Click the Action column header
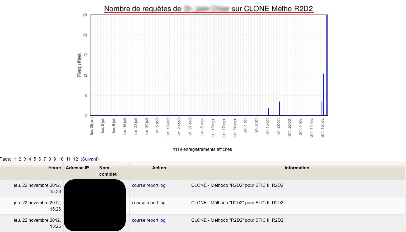The height and width of the screenshot is (232, 406). pyautogui.click(x=159, y=168)
